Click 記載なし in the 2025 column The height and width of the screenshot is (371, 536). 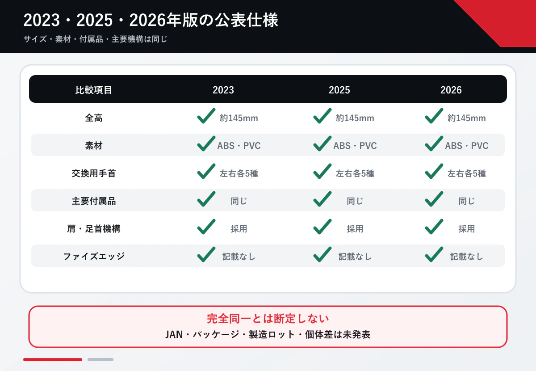tap(355, 257)
